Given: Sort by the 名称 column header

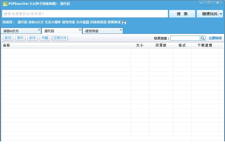Looking at the screenshot, I should point(66,45).
